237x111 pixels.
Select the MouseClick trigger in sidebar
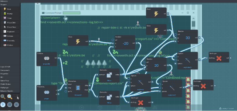(x=10, y=22)
